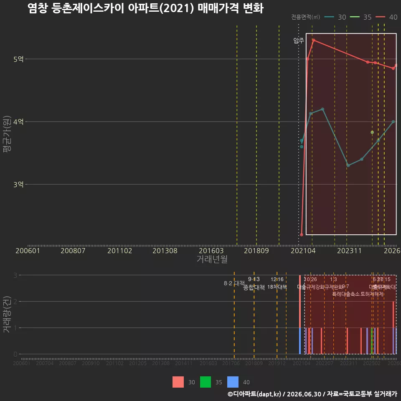The height and width of the screenshot is (401, 401).
Task: Click the teal line's lowest data point
Action: tap(348, 165)
